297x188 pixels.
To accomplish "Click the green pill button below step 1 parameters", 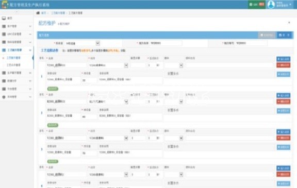I will click(53, 89).
